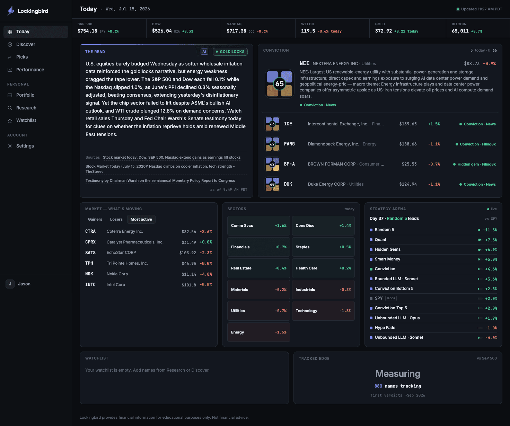Screen dimensions: 510x426
Task: Open the Technology sector tile
Action: [323, 311]
